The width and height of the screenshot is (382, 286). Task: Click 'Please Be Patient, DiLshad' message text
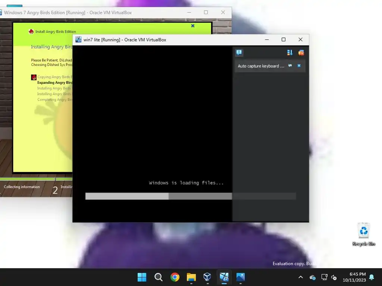tap(51, 60)
